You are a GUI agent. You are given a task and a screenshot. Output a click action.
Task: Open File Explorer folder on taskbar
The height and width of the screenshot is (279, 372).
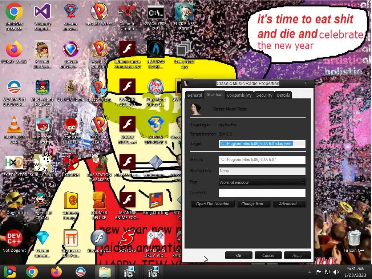pyautogui.click(x=105, y=272)
